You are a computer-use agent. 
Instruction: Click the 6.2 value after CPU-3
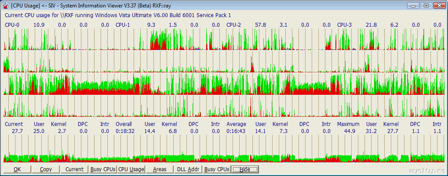[x=394, y=25]
